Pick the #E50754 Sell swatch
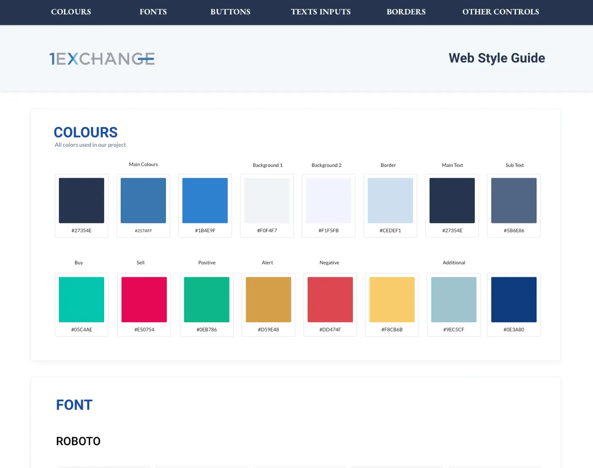Screen dimensions: 593x468 coord(144,300)
